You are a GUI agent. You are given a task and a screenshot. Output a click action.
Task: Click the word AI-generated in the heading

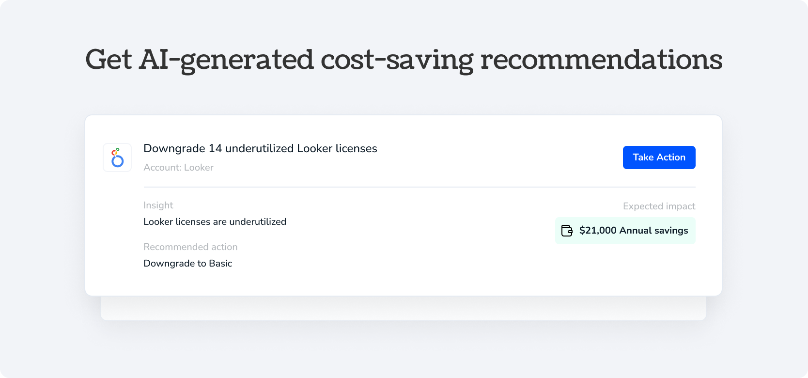click(226, 60)
